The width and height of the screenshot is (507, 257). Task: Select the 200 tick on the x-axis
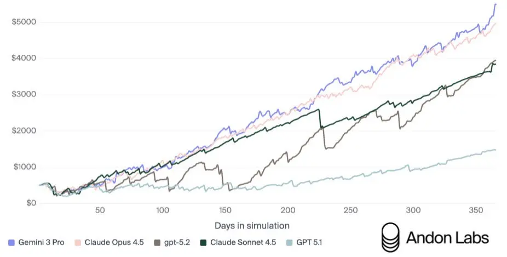pyautogui.click(x=289, y=210)
